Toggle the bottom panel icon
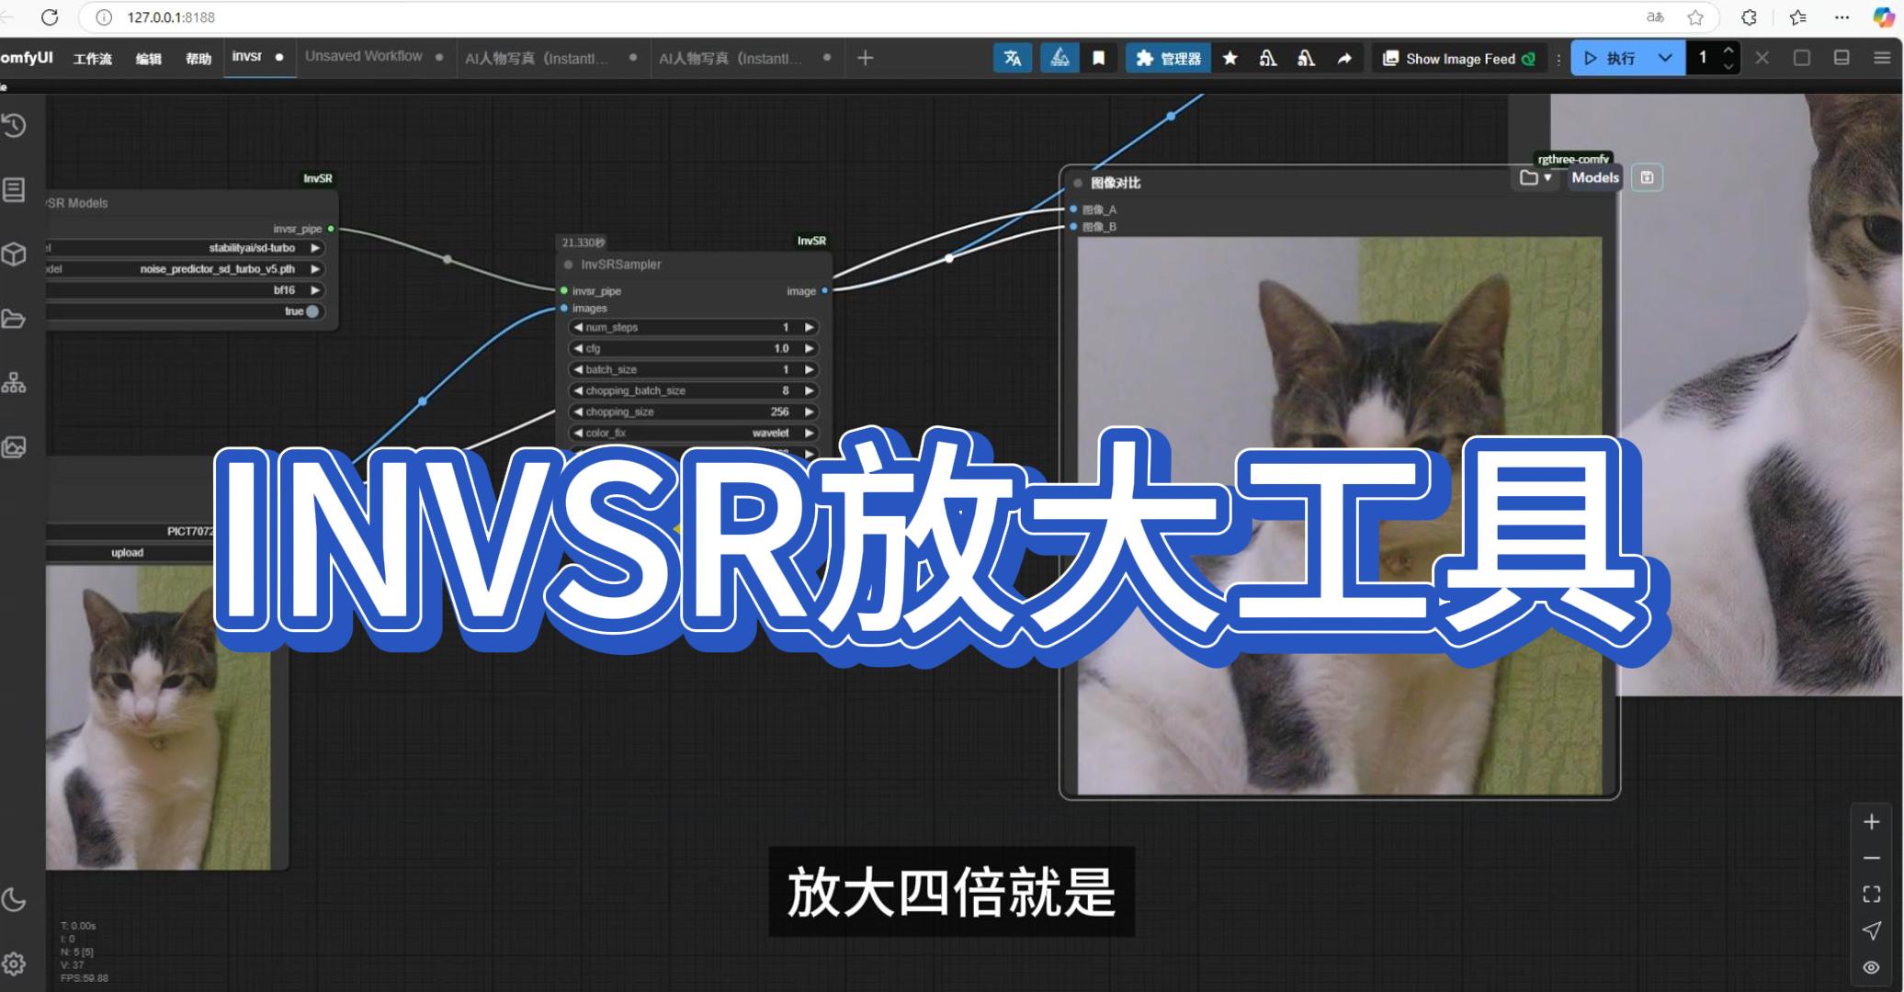This screenshot has width=1904, height=992. click(1842, 58)
